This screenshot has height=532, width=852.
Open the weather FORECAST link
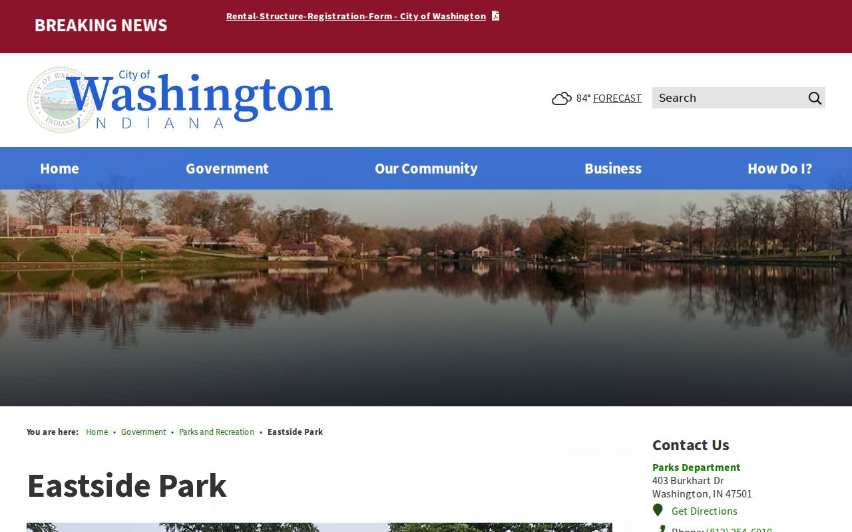click(x=618, y=98)
